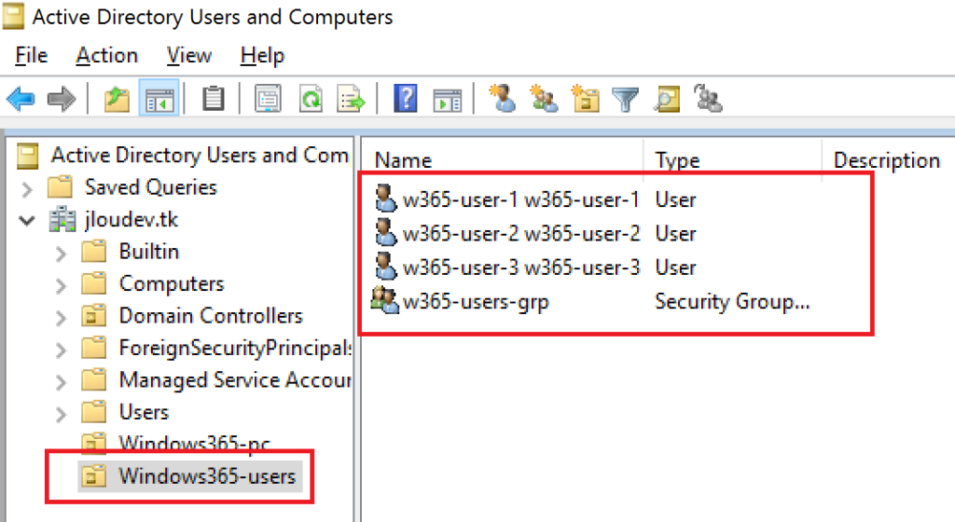Collapse the jloudev.tk domain node
Screen dimensions: 955x522
click(x=27, y=220)
